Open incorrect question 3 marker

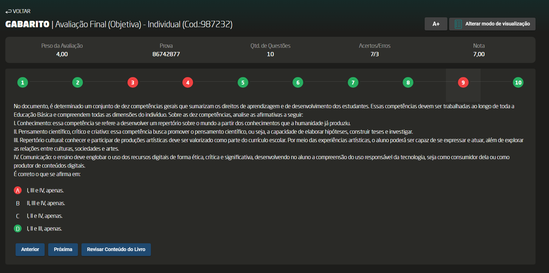tap(132, 83)
